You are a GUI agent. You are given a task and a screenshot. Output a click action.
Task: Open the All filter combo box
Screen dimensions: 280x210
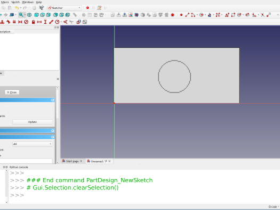pyautogui.click(x=32, y=144)
